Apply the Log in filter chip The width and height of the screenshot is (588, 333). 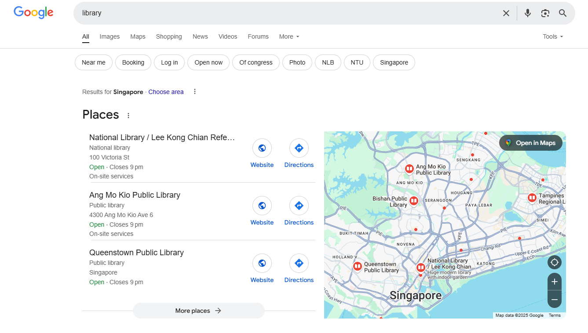click(x=169, y=62)
